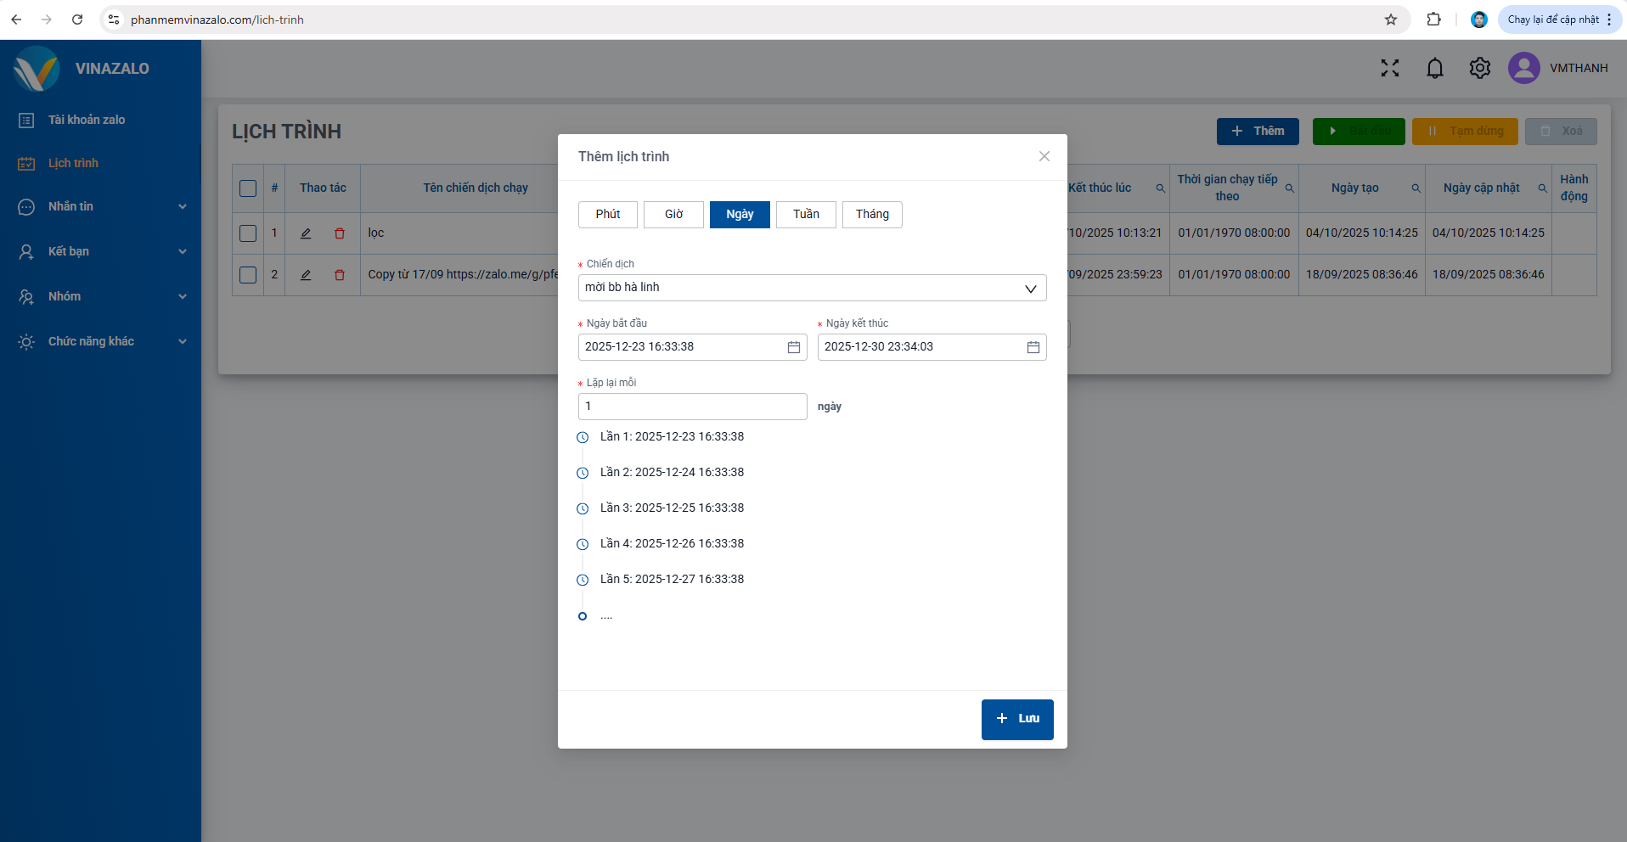
Task: Select the Phút interval tab
Action: (607, 215)
